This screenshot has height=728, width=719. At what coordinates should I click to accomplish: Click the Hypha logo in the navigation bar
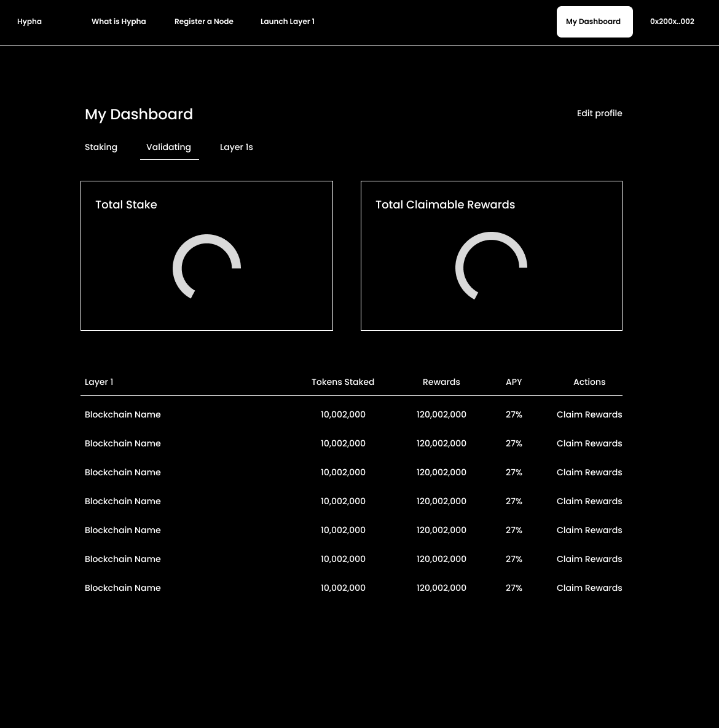click(29, 22)
